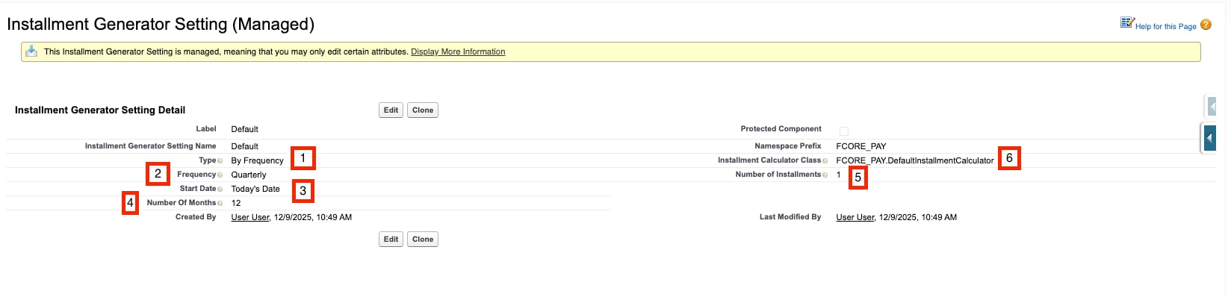The width and height of the screenshot is (1231, 297).
Task: Click the help icon beside Frequency label
Action: [220, 175]
